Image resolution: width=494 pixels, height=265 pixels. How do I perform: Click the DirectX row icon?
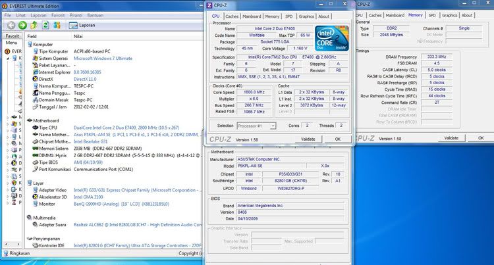tap(36, 79)
